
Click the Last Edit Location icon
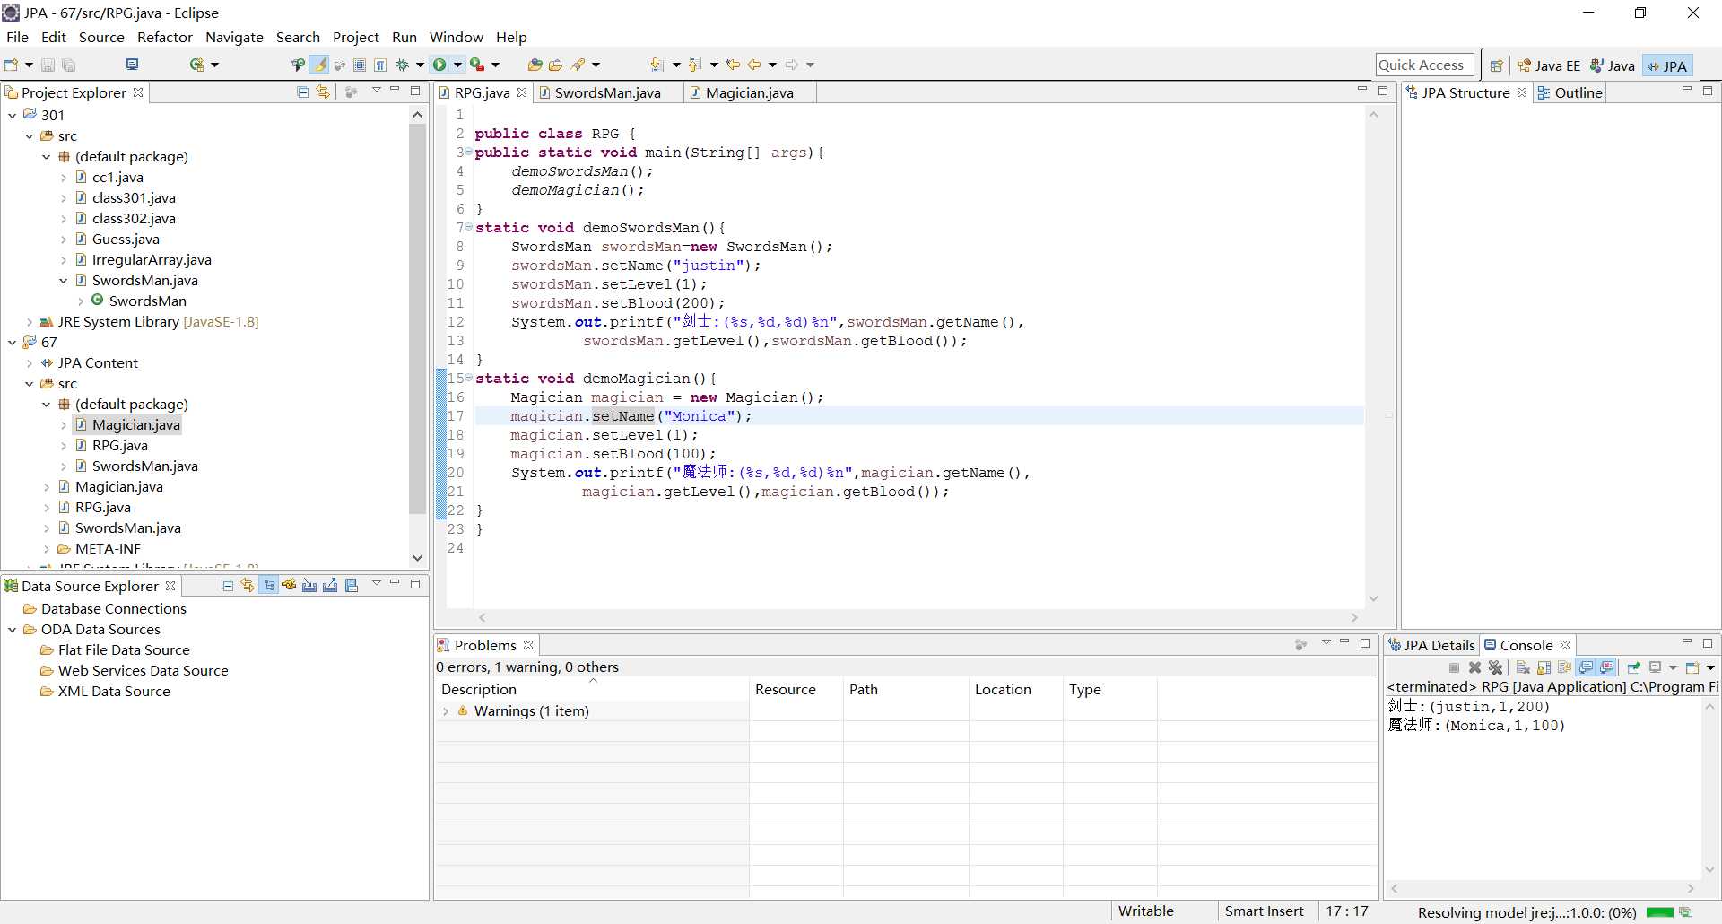[733, 65]
